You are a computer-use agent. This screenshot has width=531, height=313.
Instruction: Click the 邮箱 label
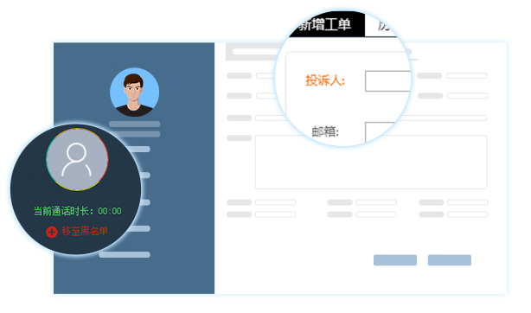pyautogui.click(x=325, y=131)
